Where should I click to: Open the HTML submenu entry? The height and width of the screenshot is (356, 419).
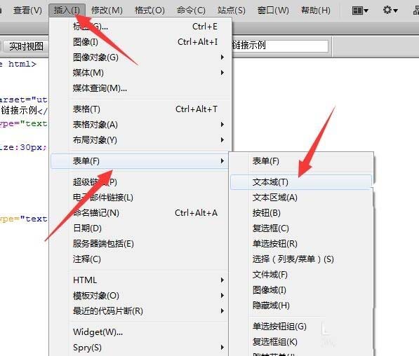click(x=141, y=280)
